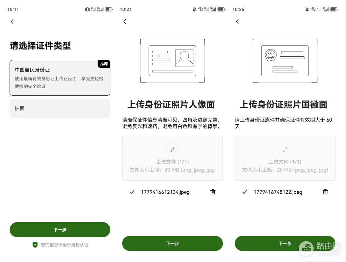Viewport: 346px width, 262px height.
Task: Delete uploaded file 1779416612134.jpeg
Action: [213, 192]
